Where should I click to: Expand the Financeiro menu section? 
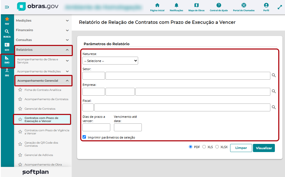tap(43, 30)
